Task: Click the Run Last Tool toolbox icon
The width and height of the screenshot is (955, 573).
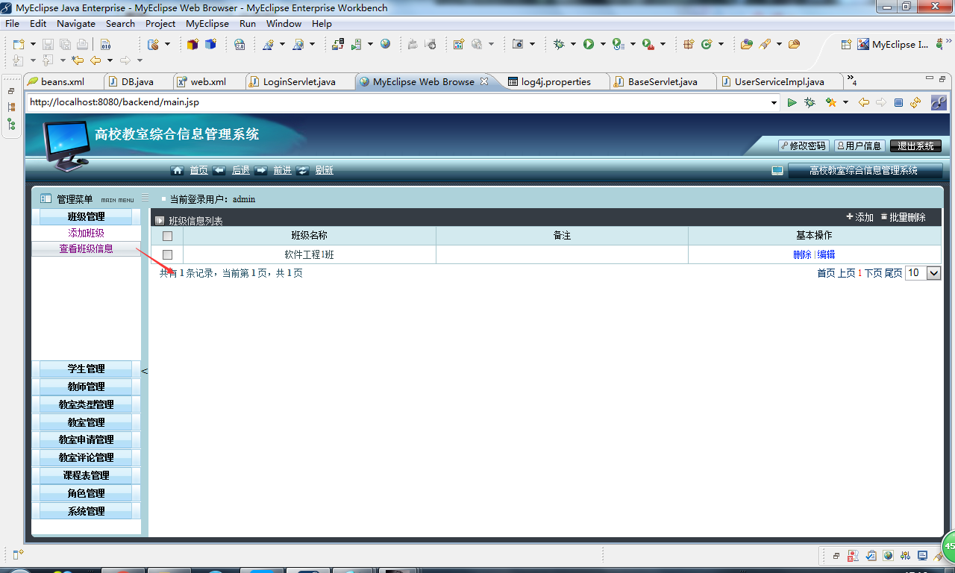Action: point(648,45)
